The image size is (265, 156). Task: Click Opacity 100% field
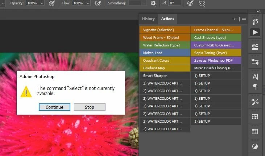pyautogui.click(x=32, y=3)
